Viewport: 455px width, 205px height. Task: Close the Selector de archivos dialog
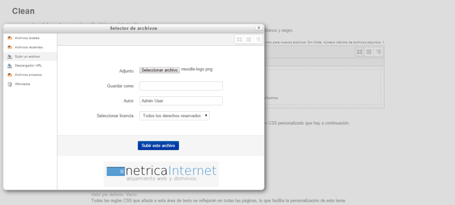(x=259, y=28)
